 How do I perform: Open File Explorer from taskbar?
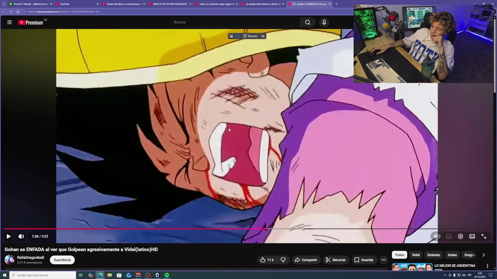109,275
